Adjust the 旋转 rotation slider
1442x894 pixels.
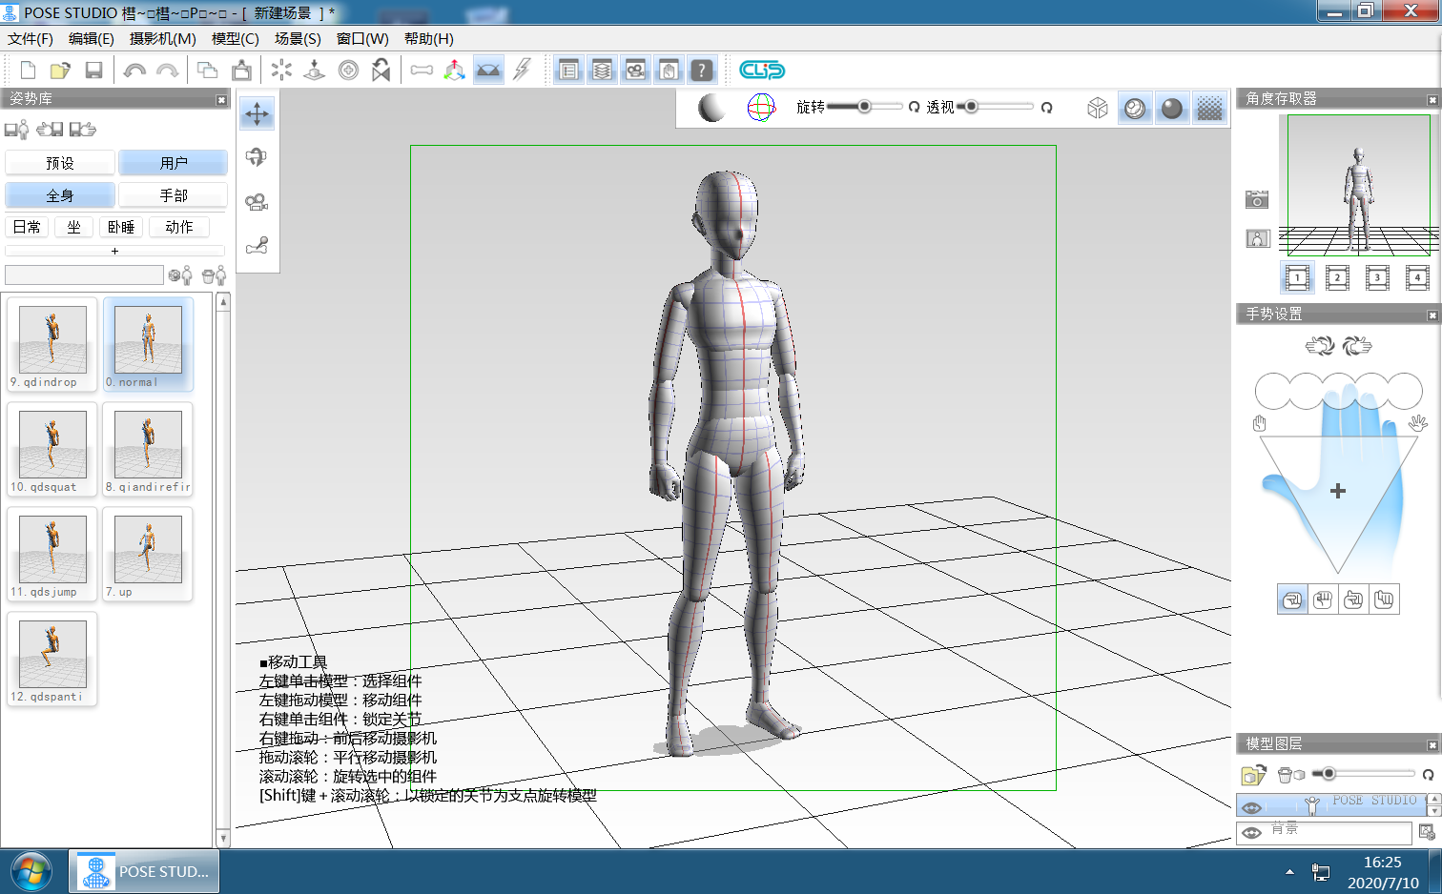point(864,107)
